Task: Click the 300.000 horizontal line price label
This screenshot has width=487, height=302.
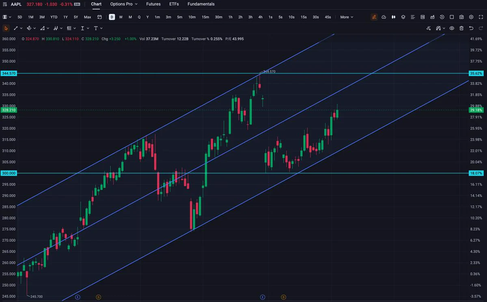Action: [x=9, y=173]
